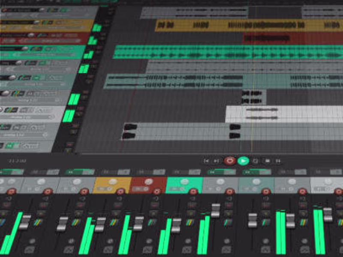
Task: Toggle the loop repeat button in transport
Action: point(255,161)
